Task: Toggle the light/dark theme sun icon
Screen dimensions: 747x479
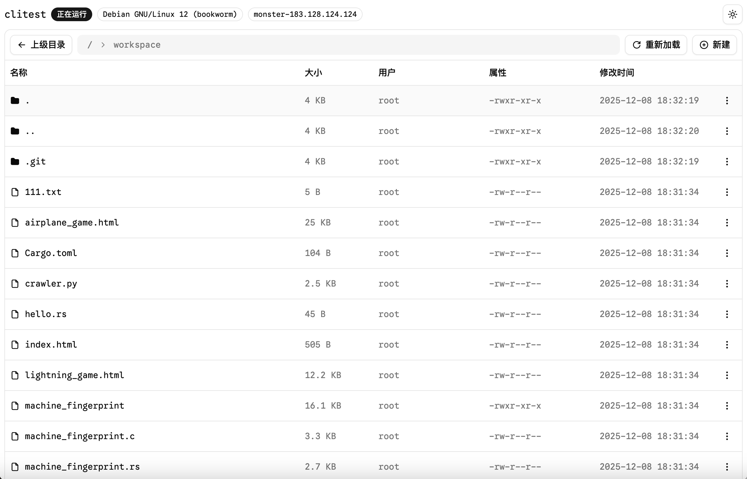Action: pos(732,14)
